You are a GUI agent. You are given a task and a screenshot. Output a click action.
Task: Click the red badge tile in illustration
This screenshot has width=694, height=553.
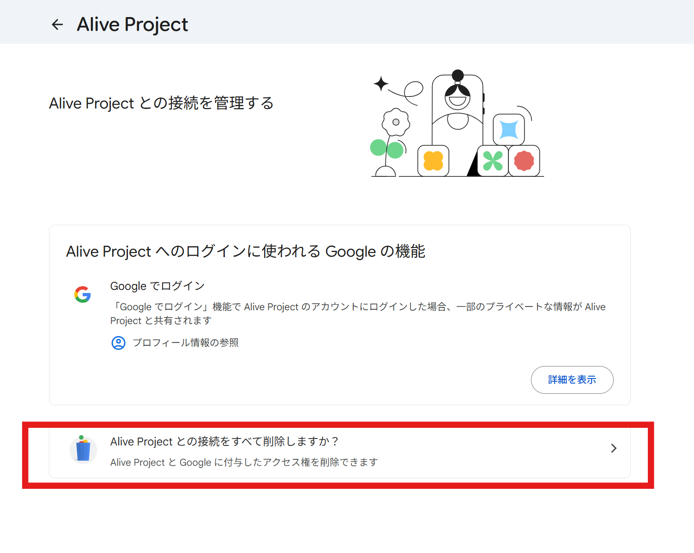point(524,161)
